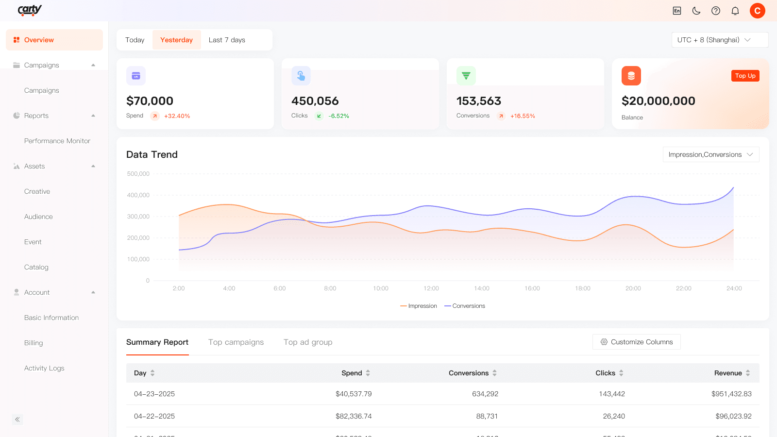This screenshot has width=777, height=437.
Task: Click the Campaigns folder icon
Action: pos(17,65)
